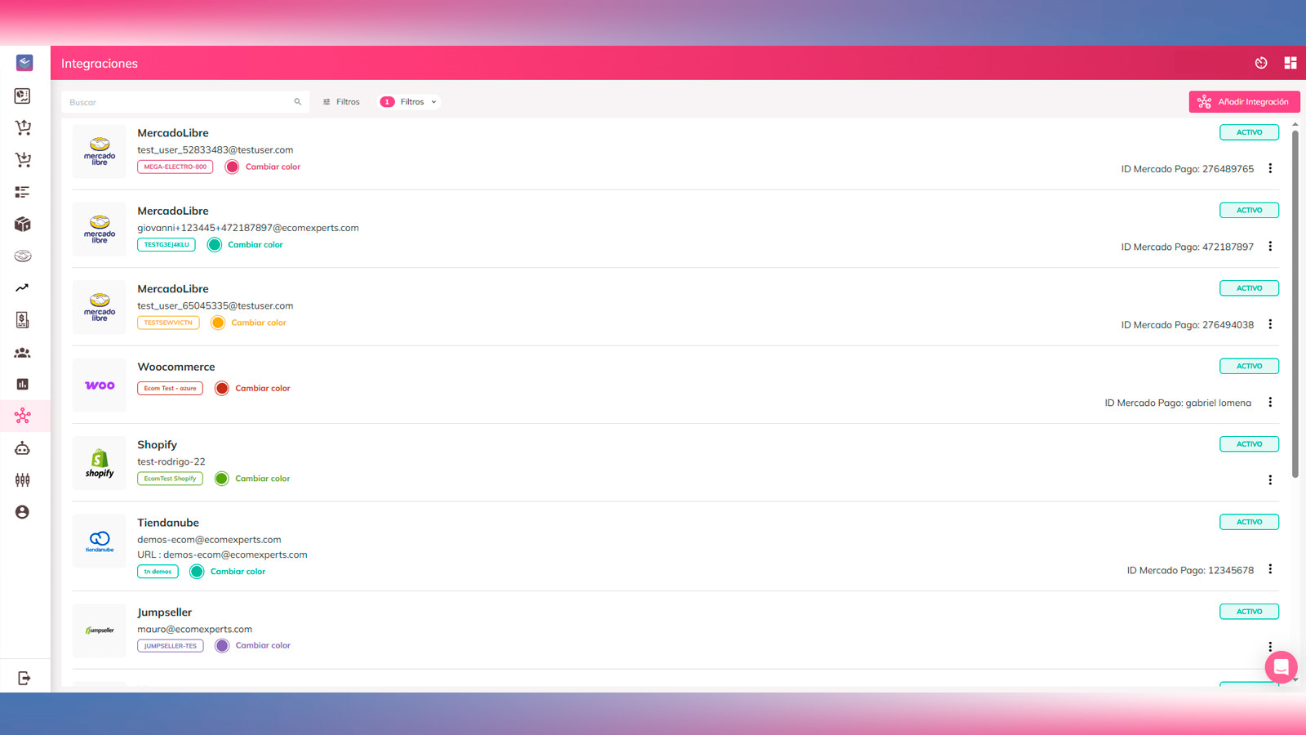The height and width of the screenshot is (735, 1306).
Task: Open the Filtros button with sliders icon
Action: (341, 102)
